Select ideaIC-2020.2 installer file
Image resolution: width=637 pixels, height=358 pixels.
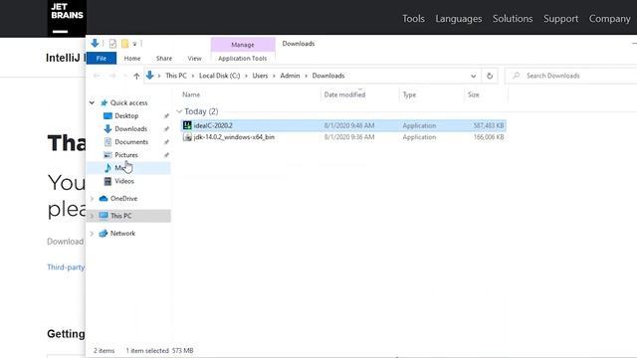(343, 125)
